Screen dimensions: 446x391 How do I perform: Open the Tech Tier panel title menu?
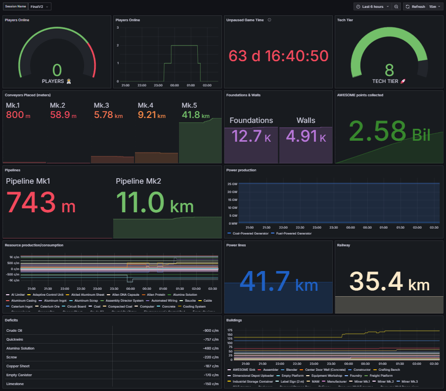pyautogui.click(x=345, y=20)
